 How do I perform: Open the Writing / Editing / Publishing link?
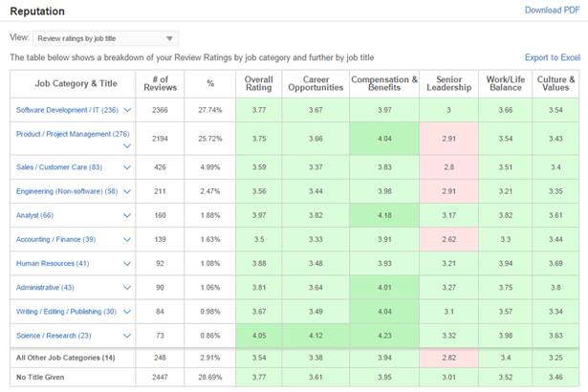point(66,312)
